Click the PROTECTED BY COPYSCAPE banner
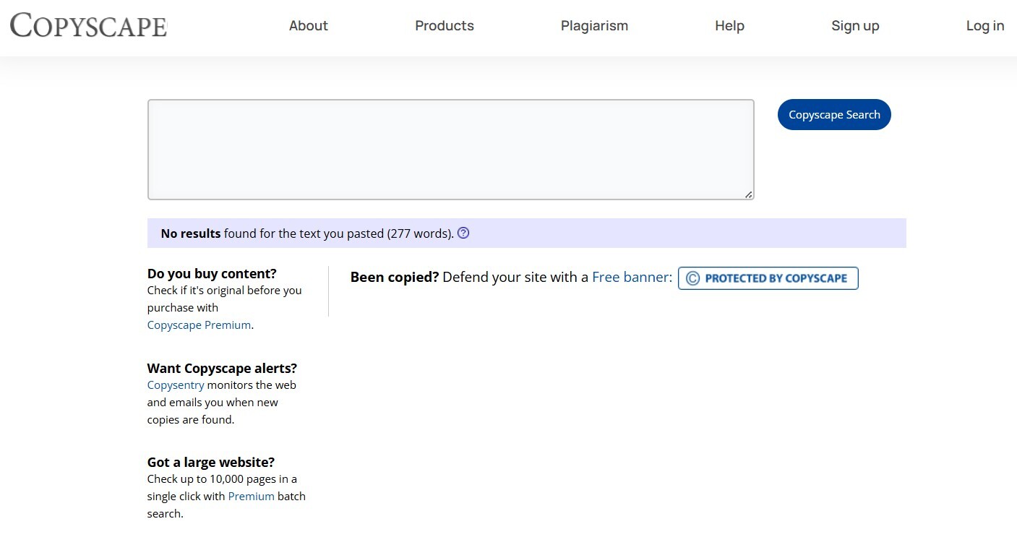 tap(768, 278)
